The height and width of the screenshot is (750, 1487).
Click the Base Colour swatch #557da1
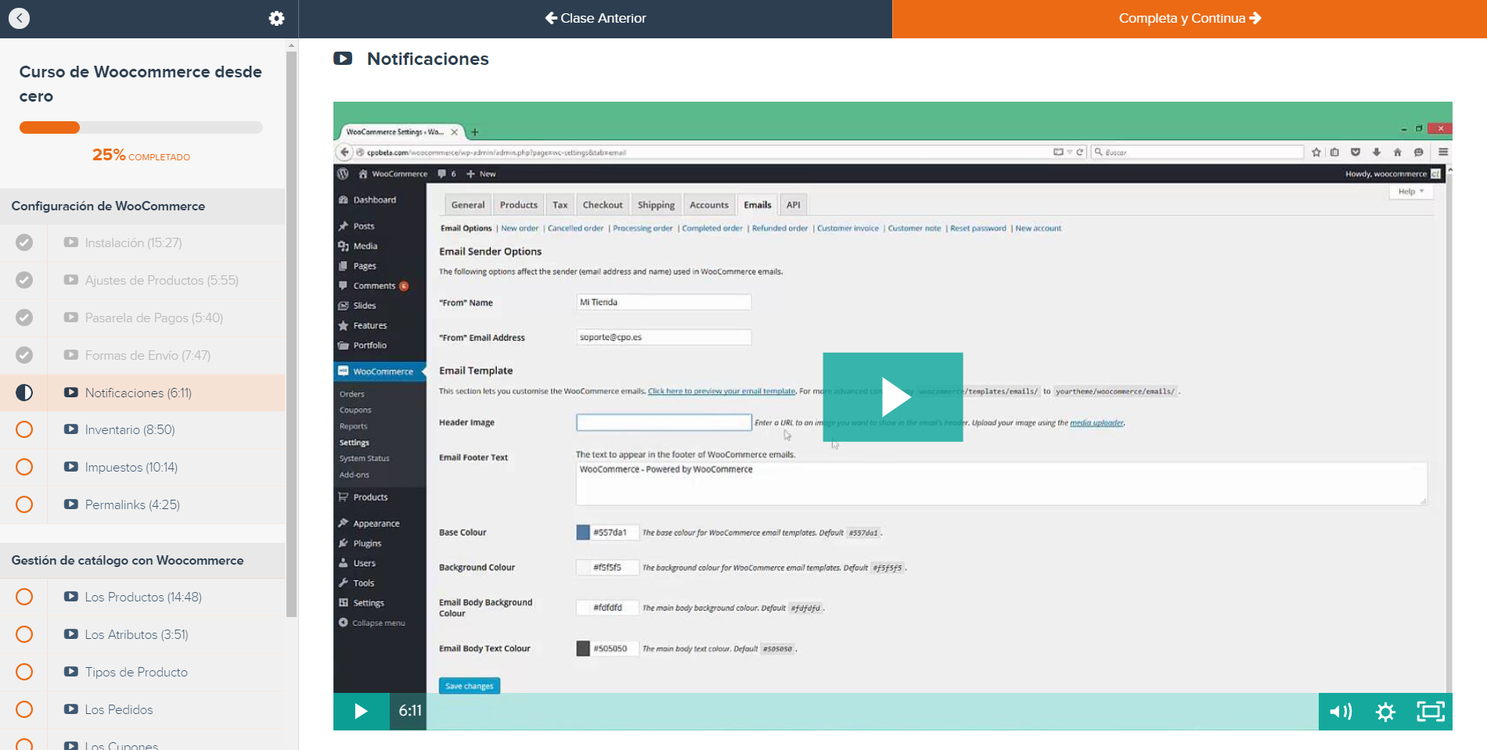tap(583, 533)
